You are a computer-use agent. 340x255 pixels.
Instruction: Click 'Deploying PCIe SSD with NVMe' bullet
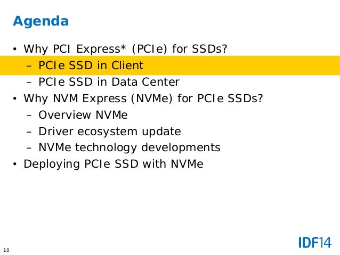tap(114, 164)
